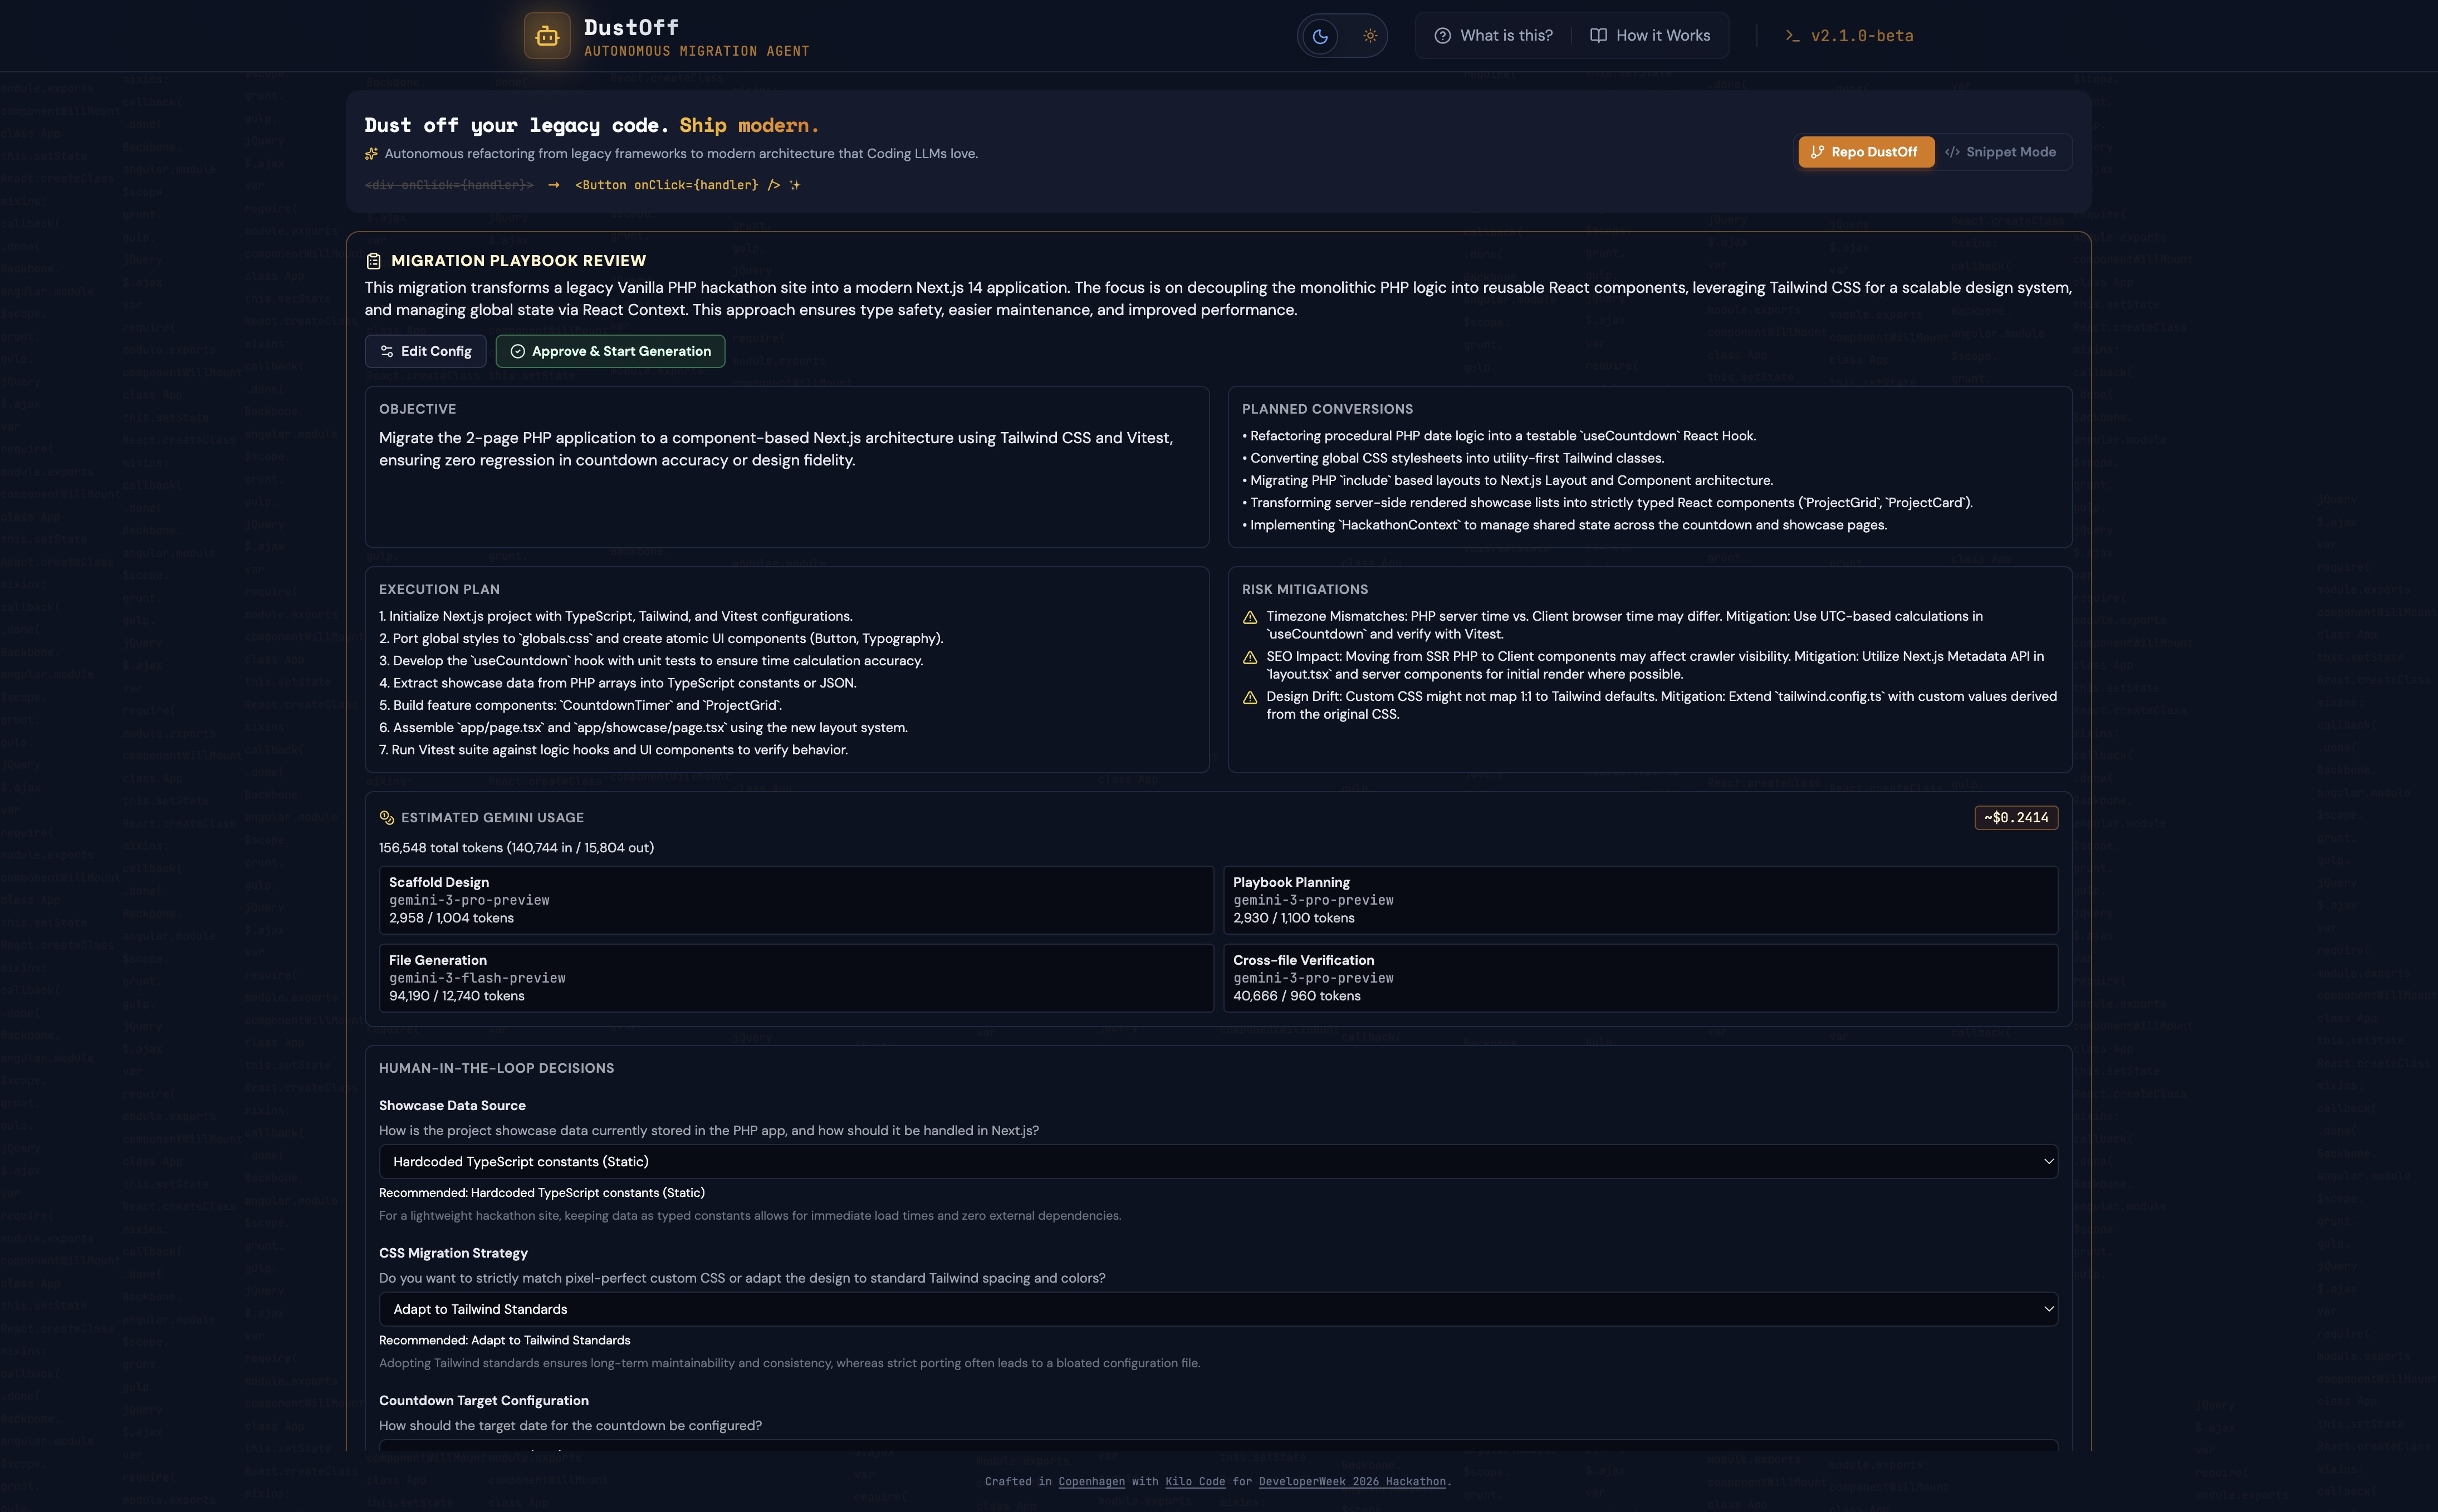Click Approve & Start Generation button

(610, 351)
